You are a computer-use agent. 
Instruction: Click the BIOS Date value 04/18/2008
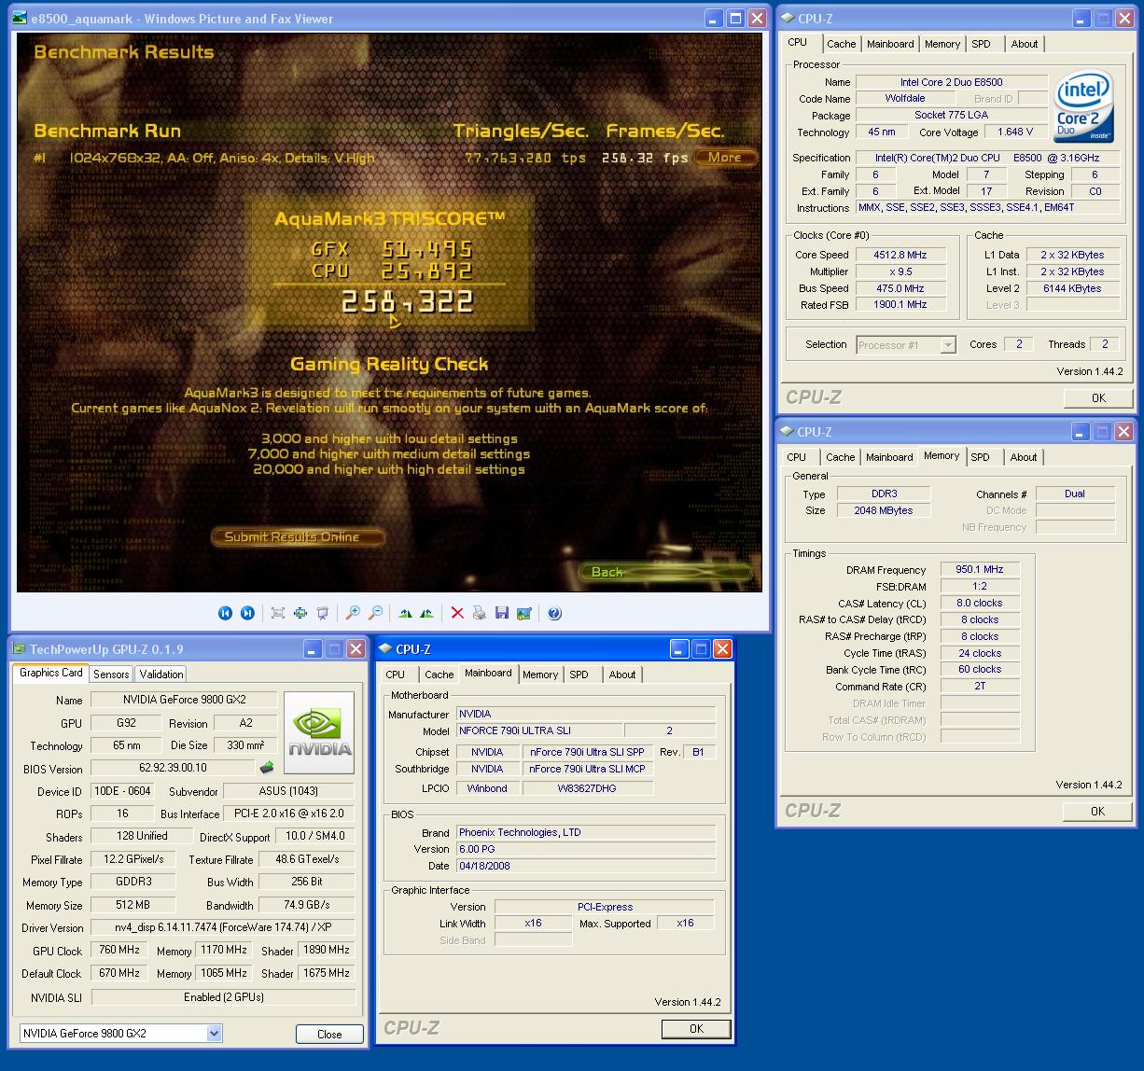click(586, 866)
